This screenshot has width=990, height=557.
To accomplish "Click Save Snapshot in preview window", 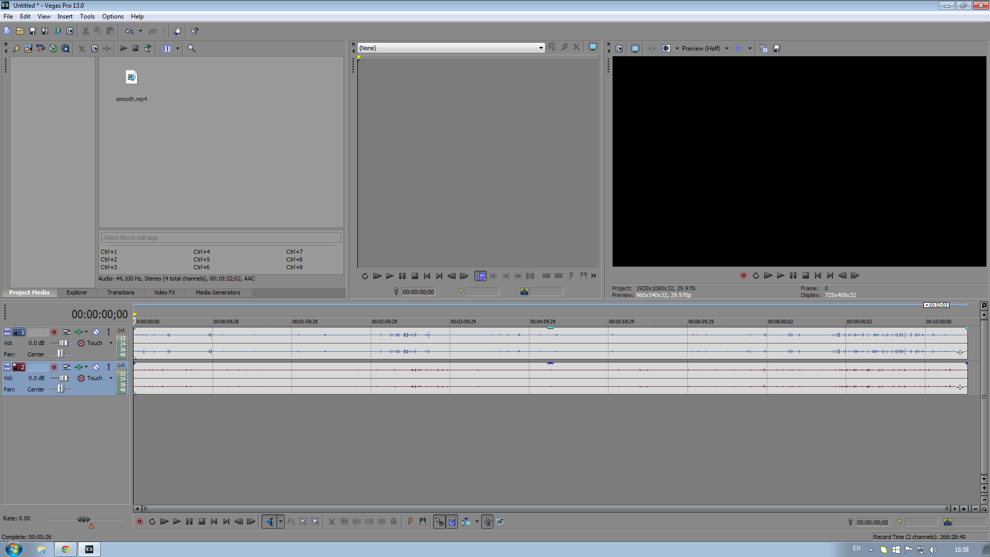I will pyautogui.click(x=777, y=48).
